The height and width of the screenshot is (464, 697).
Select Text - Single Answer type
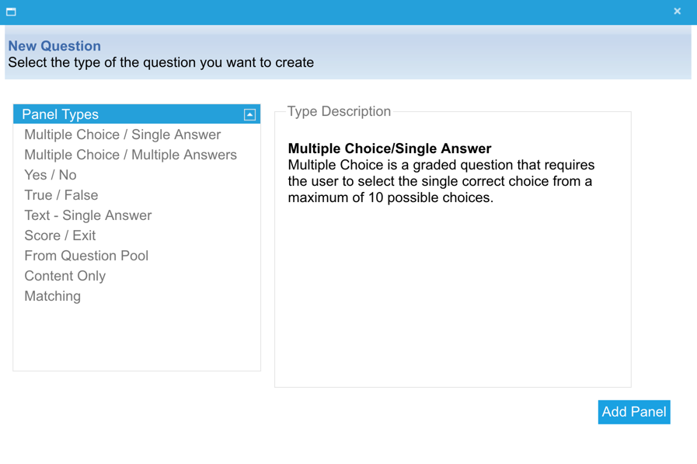[x=88, y=215]
